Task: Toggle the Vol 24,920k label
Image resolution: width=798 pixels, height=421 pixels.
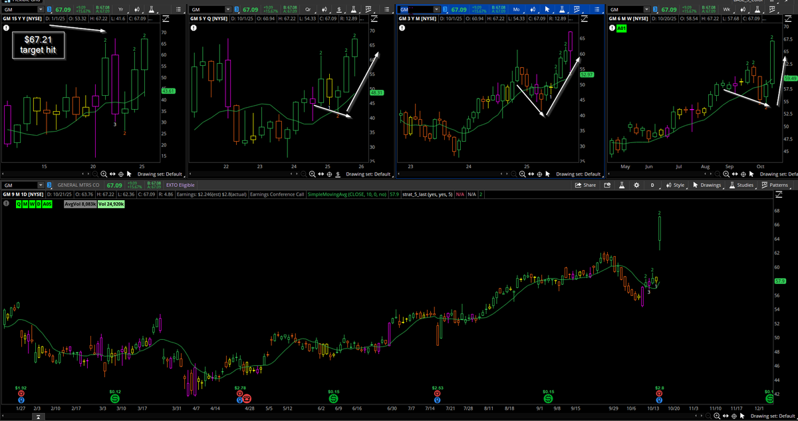Action: click(x=111, y=204)
